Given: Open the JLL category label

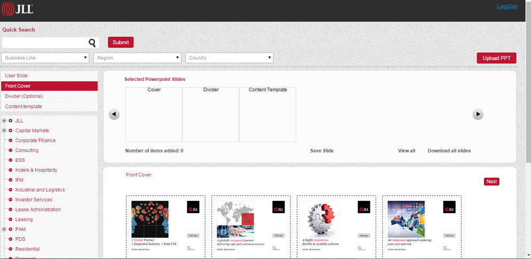Looking at the screenshot, I should (19, 121).
